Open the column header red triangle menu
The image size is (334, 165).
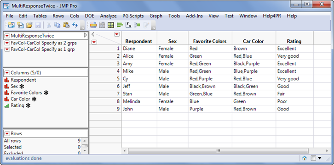coord(117,34)
